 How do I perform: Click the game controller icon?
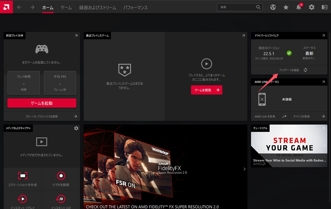42,49
